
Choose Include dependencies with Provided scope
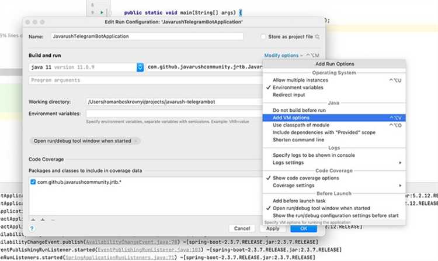coord(334,132)
